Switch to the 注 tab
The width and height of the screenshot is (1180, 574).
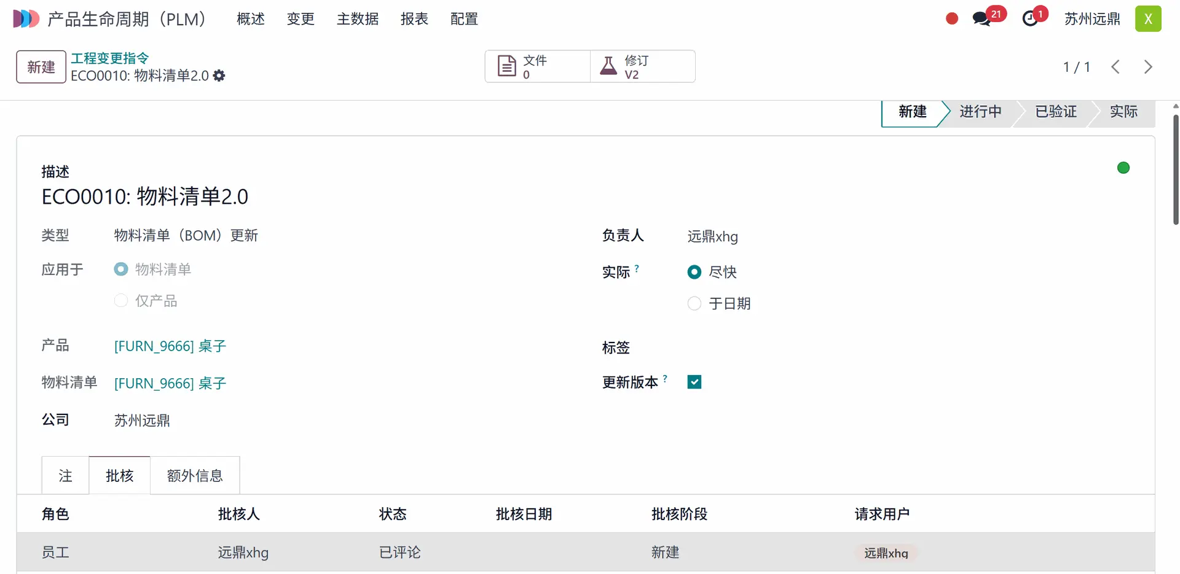coord(65,476)
